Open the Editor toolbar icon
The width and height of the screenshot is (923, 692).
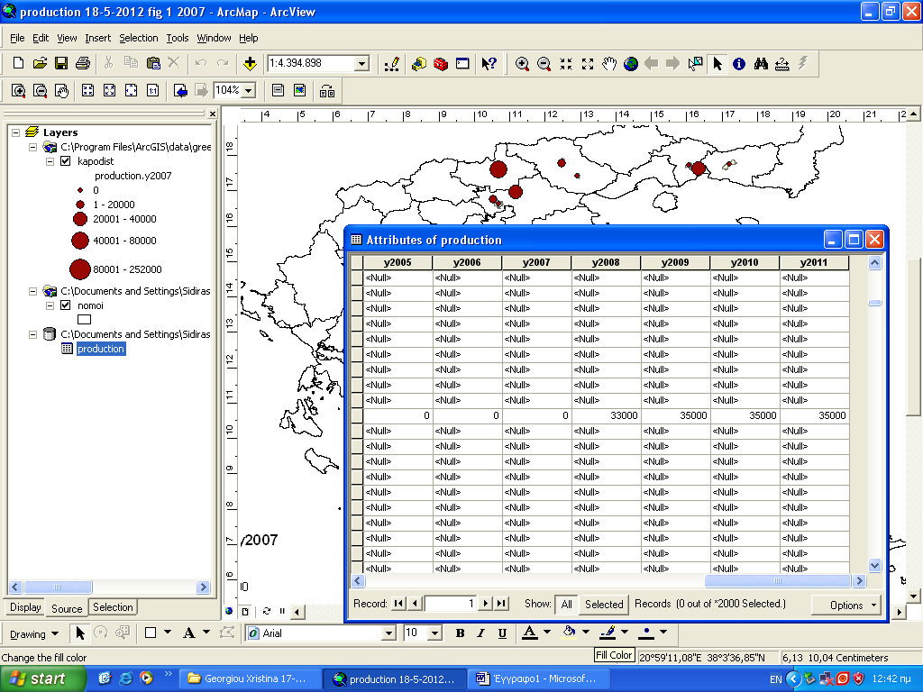392,64
